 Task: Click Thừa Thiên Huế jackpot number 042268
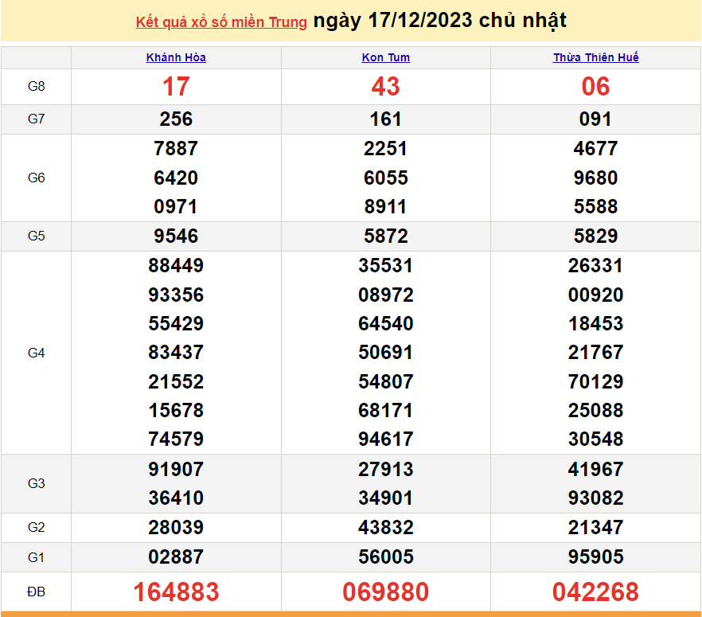click(595, 592)
